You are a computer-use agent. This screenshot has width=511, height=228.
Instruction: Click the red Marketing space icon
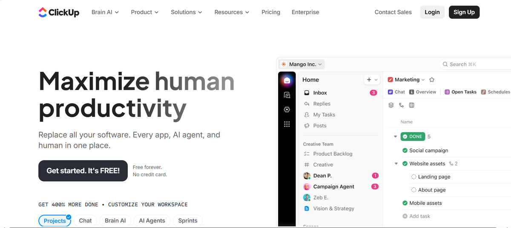coord(390,79)
